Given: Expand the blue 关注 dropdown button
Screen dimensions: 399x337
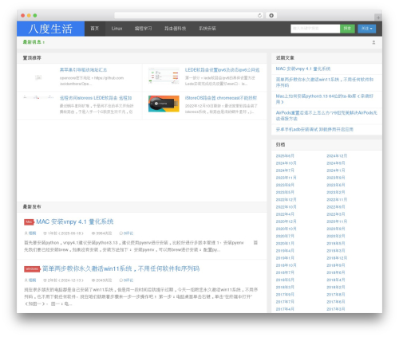Looking at the screenshot, I should [366, 29].
